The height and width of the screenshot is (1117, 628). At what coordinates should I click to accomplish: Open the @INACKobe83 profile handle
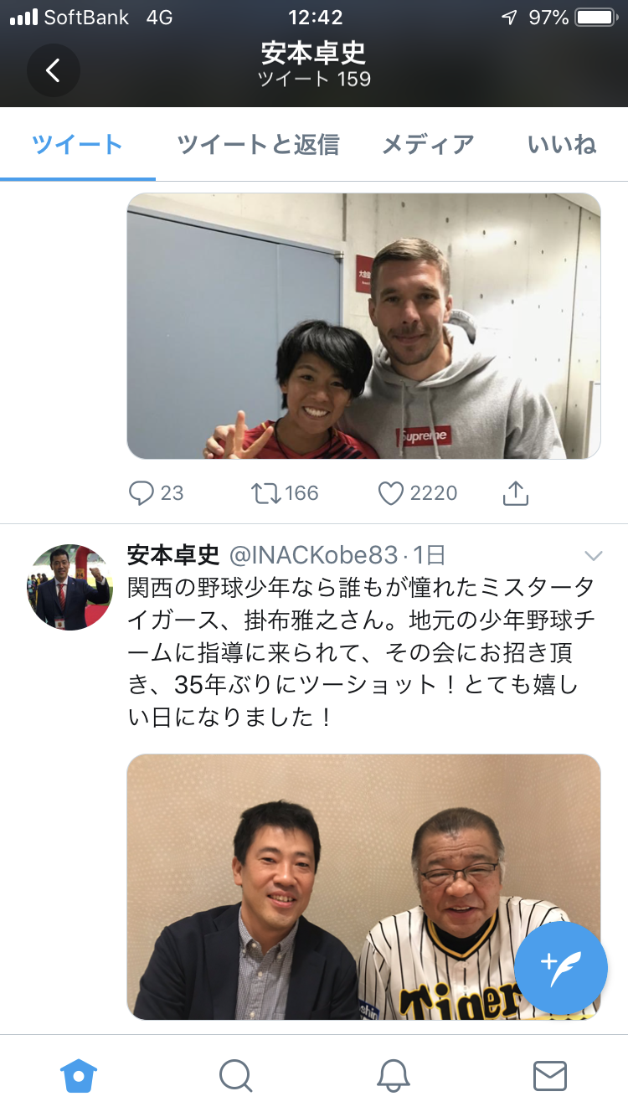(313, 555)
